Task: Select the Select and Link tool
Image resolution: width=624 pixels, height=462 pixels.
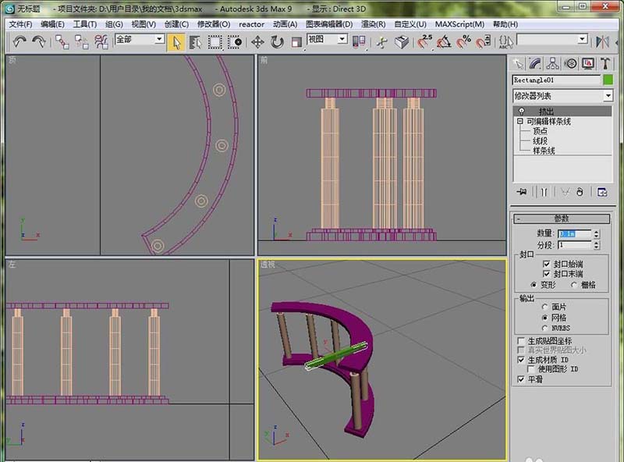Action: click(62, 42)
